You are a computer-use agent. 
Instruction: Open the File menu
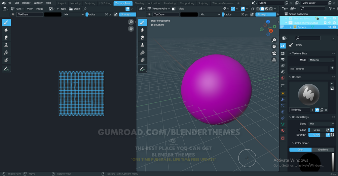[x=9, y=3]
